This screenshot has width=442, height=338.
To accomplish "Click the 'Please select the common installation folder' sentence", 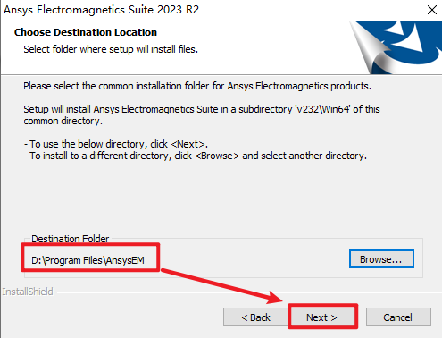I will point(197,86).
